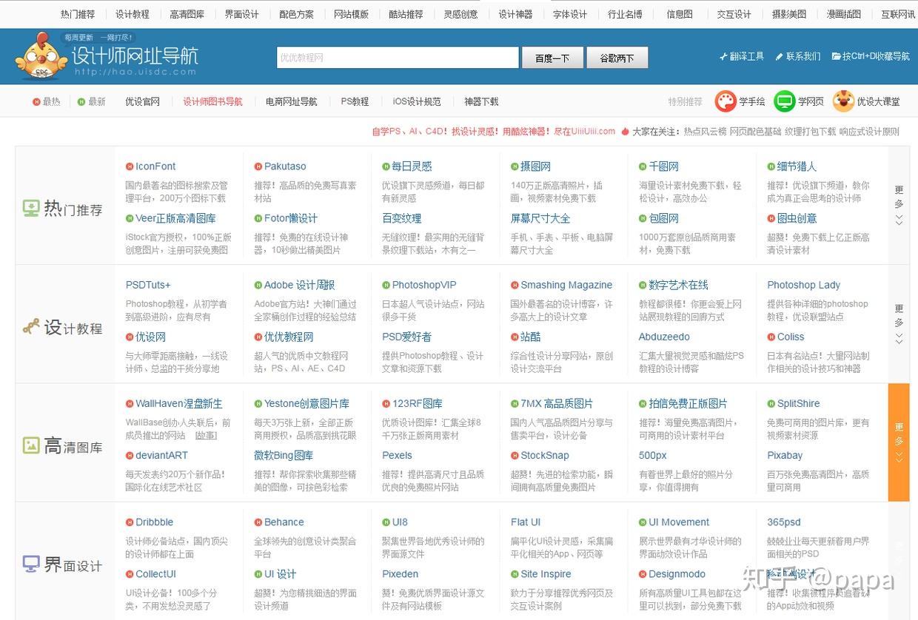Click the 联系我们 pencil icon link
Screen dimensions: 918x620
coord(798,56)
